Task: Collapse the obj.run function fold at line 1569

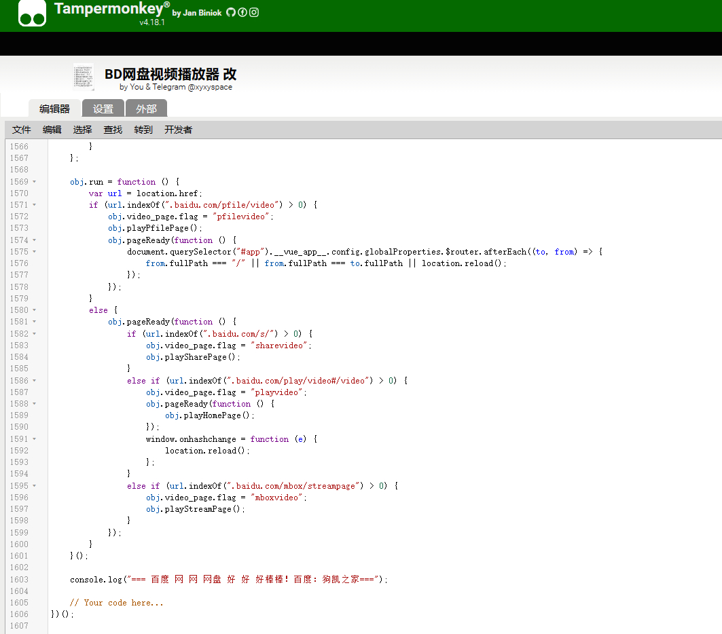Action: click(x=34, y=182)
